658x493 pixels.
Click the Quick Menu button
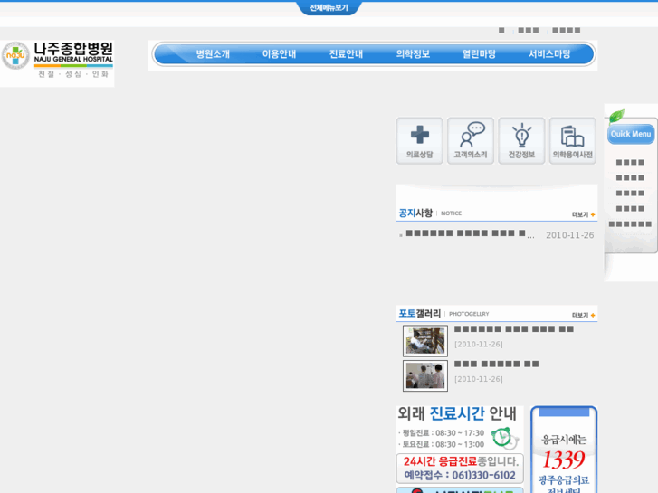631,134
